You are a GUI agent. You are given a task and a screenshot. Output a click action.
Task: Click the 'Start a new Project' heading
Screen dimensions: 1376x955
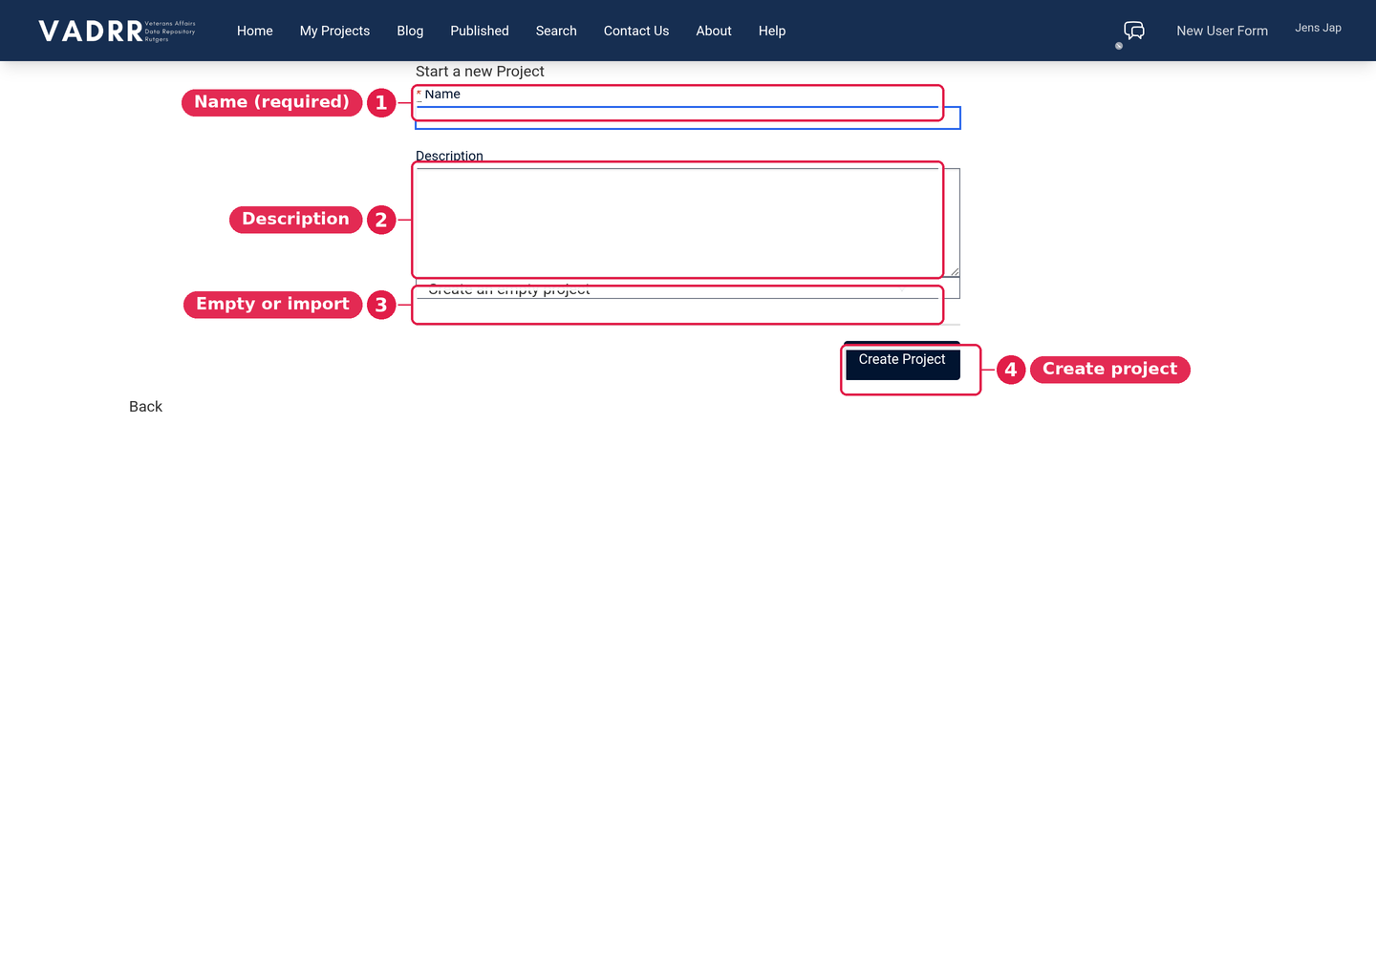(480, 72)
